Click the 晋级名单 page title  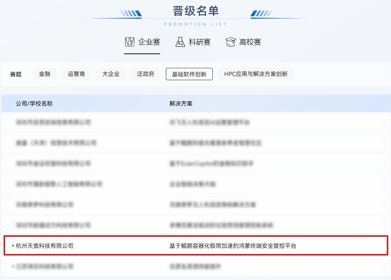click(196, 11)
